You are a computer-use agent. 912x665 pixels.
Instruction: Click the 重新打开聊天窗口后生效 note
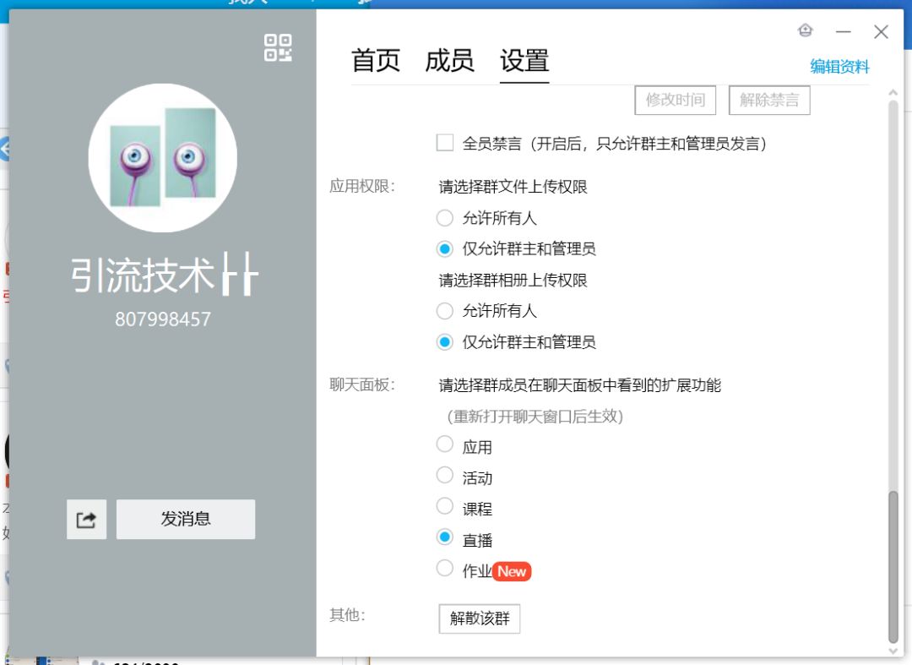click(x=535, y=417)
